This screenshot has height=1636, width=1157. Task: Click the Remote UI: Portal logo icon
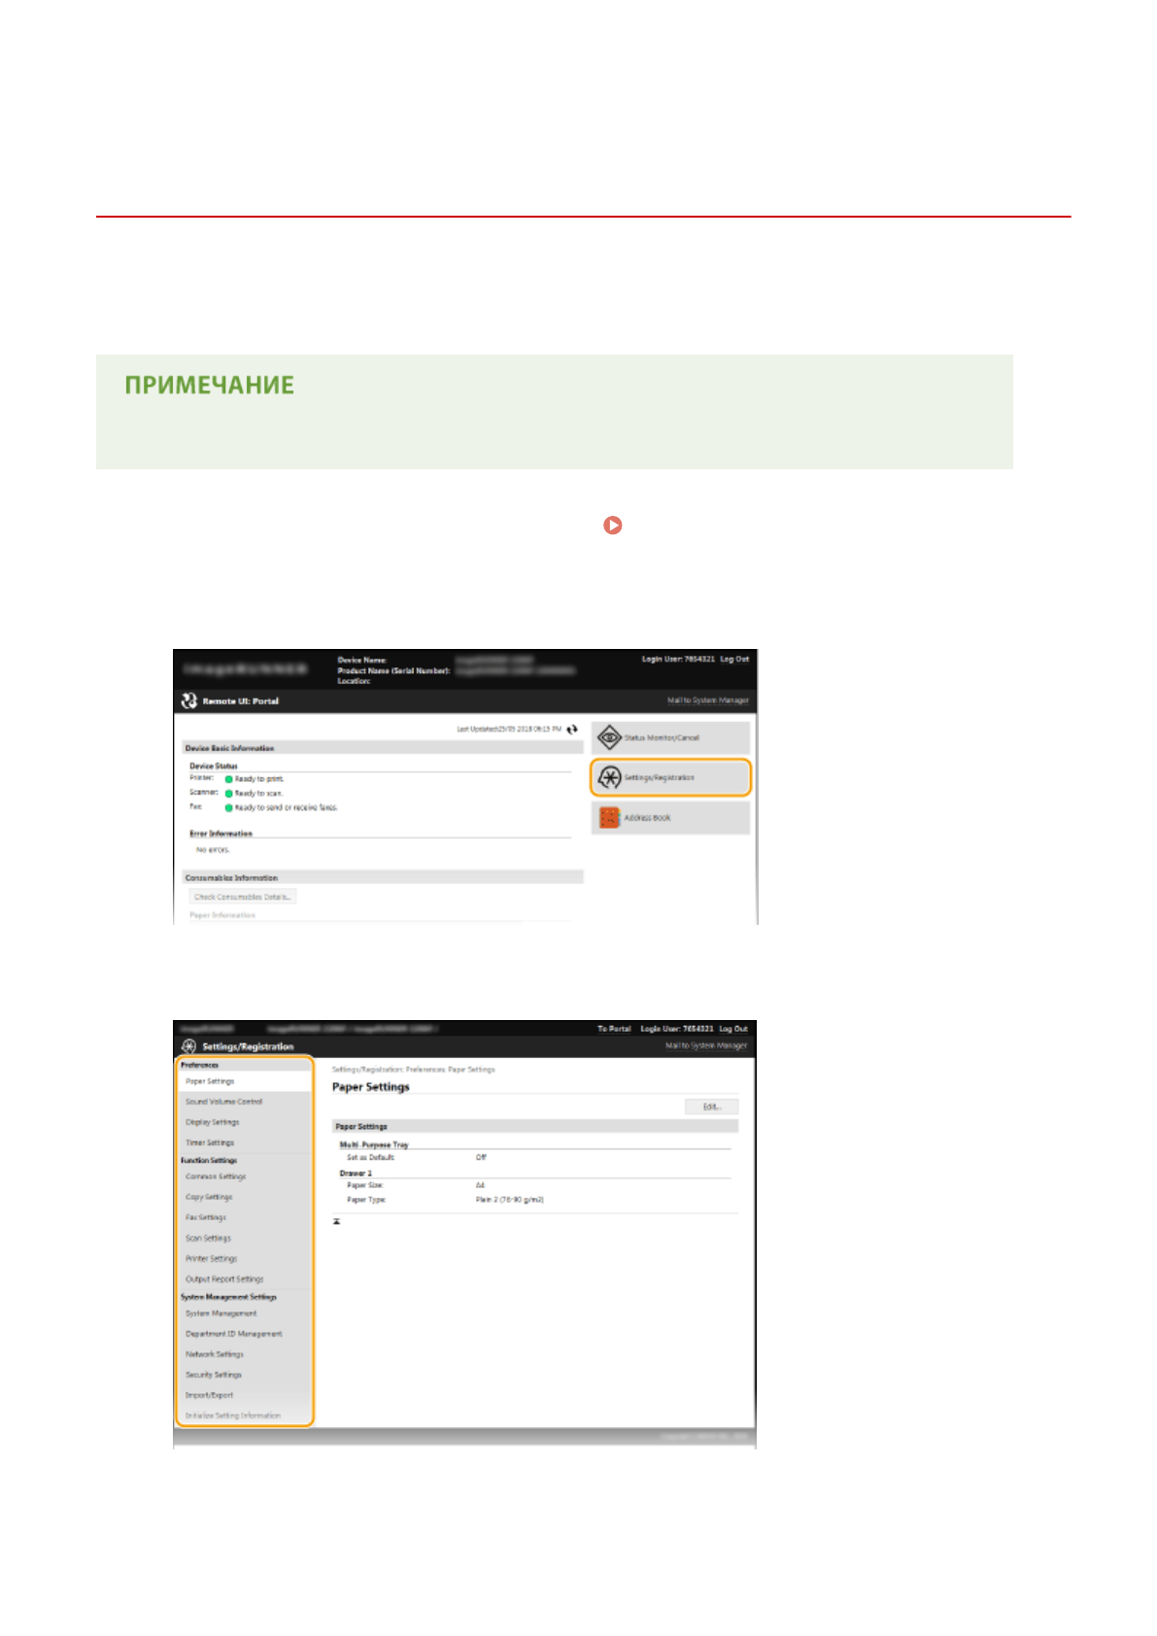188,700
